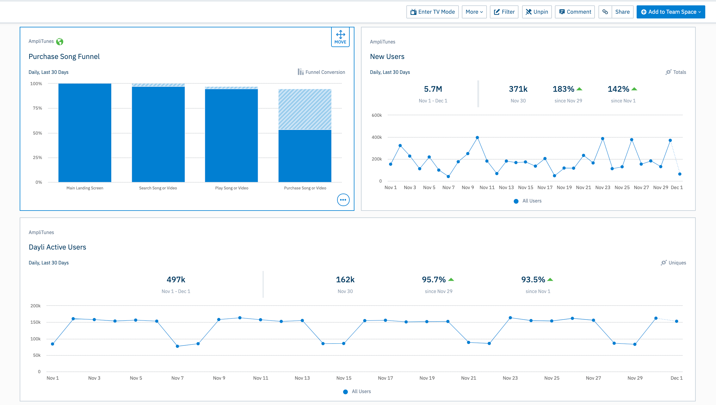The width and height of the screenshot is (716, 405).
Task: Click the hatched drop-off area above Purchase bar
Action: pos(305,109)
